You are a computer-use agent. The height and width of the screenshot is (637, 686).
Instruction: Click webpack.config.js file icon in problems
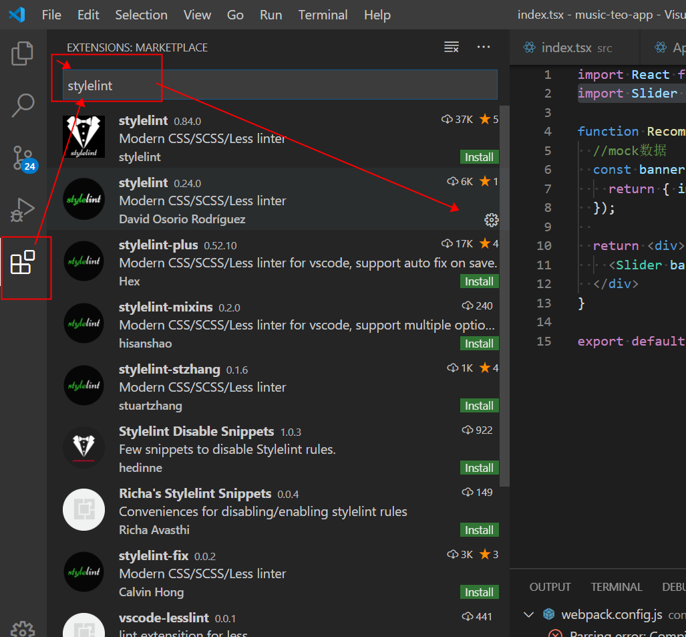point(548,614)
